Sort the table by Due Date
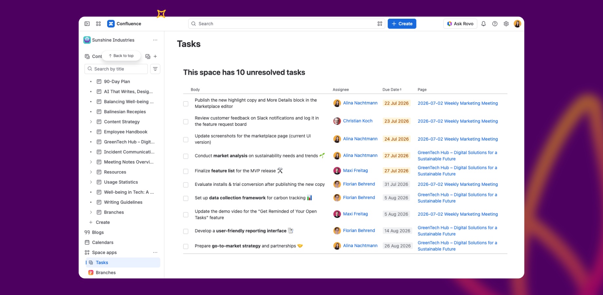The image size is (603, 295). [x=392, y=89]
